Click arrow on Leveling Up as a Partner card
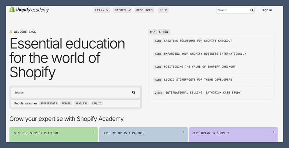The height and width of the screenshot is (148, 289). click(x=183, y=132)
